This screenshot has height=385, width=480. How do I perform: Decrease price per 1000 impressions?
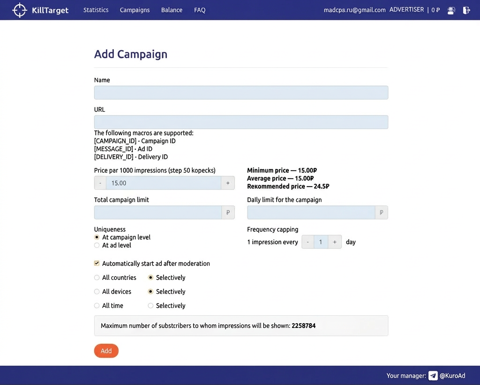100,183
